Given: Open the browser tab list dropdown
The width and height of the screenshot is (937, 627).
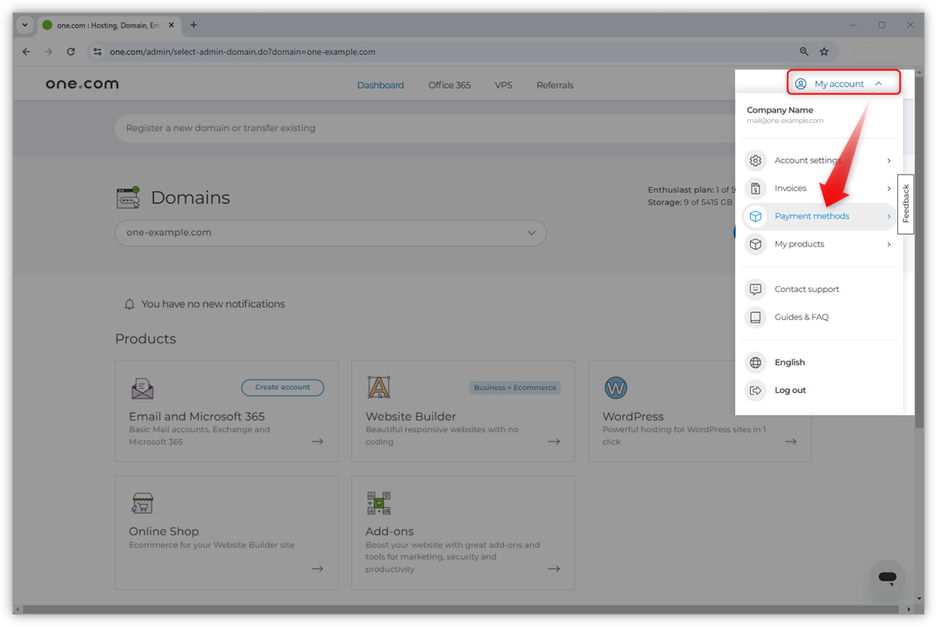Looking at the screenshot, I should point(25,25).
